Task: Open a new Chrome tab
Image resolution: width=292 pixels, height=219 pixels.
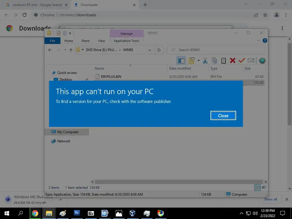Action: tap(145, 5)
